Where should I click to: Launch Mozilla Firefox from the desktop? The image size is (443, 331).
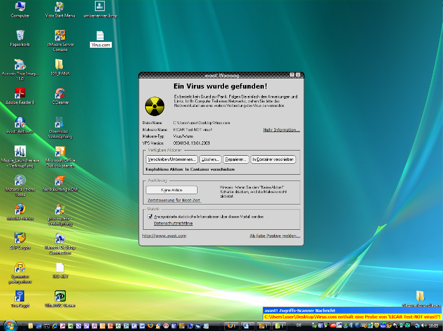(20, 212)
